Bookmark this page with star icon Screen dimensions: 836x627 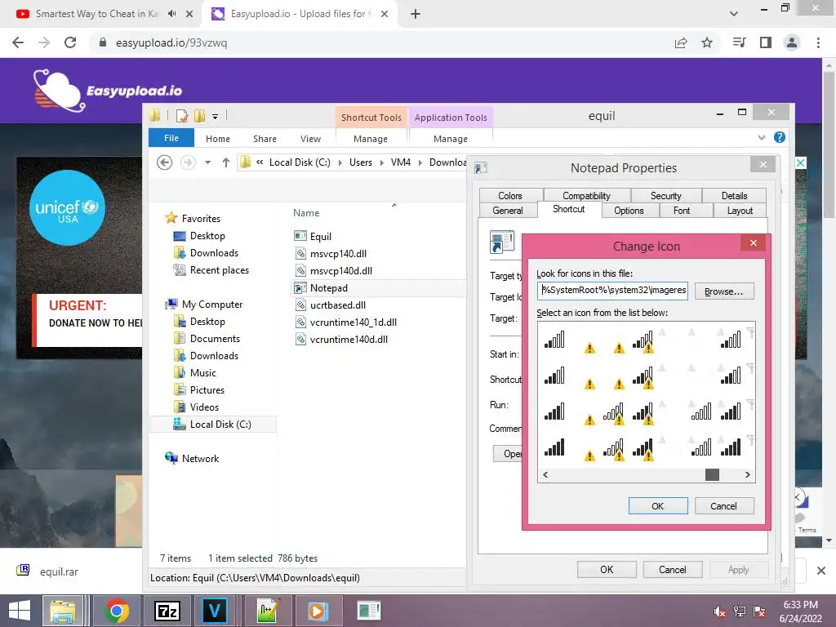[x=707, y=42]
